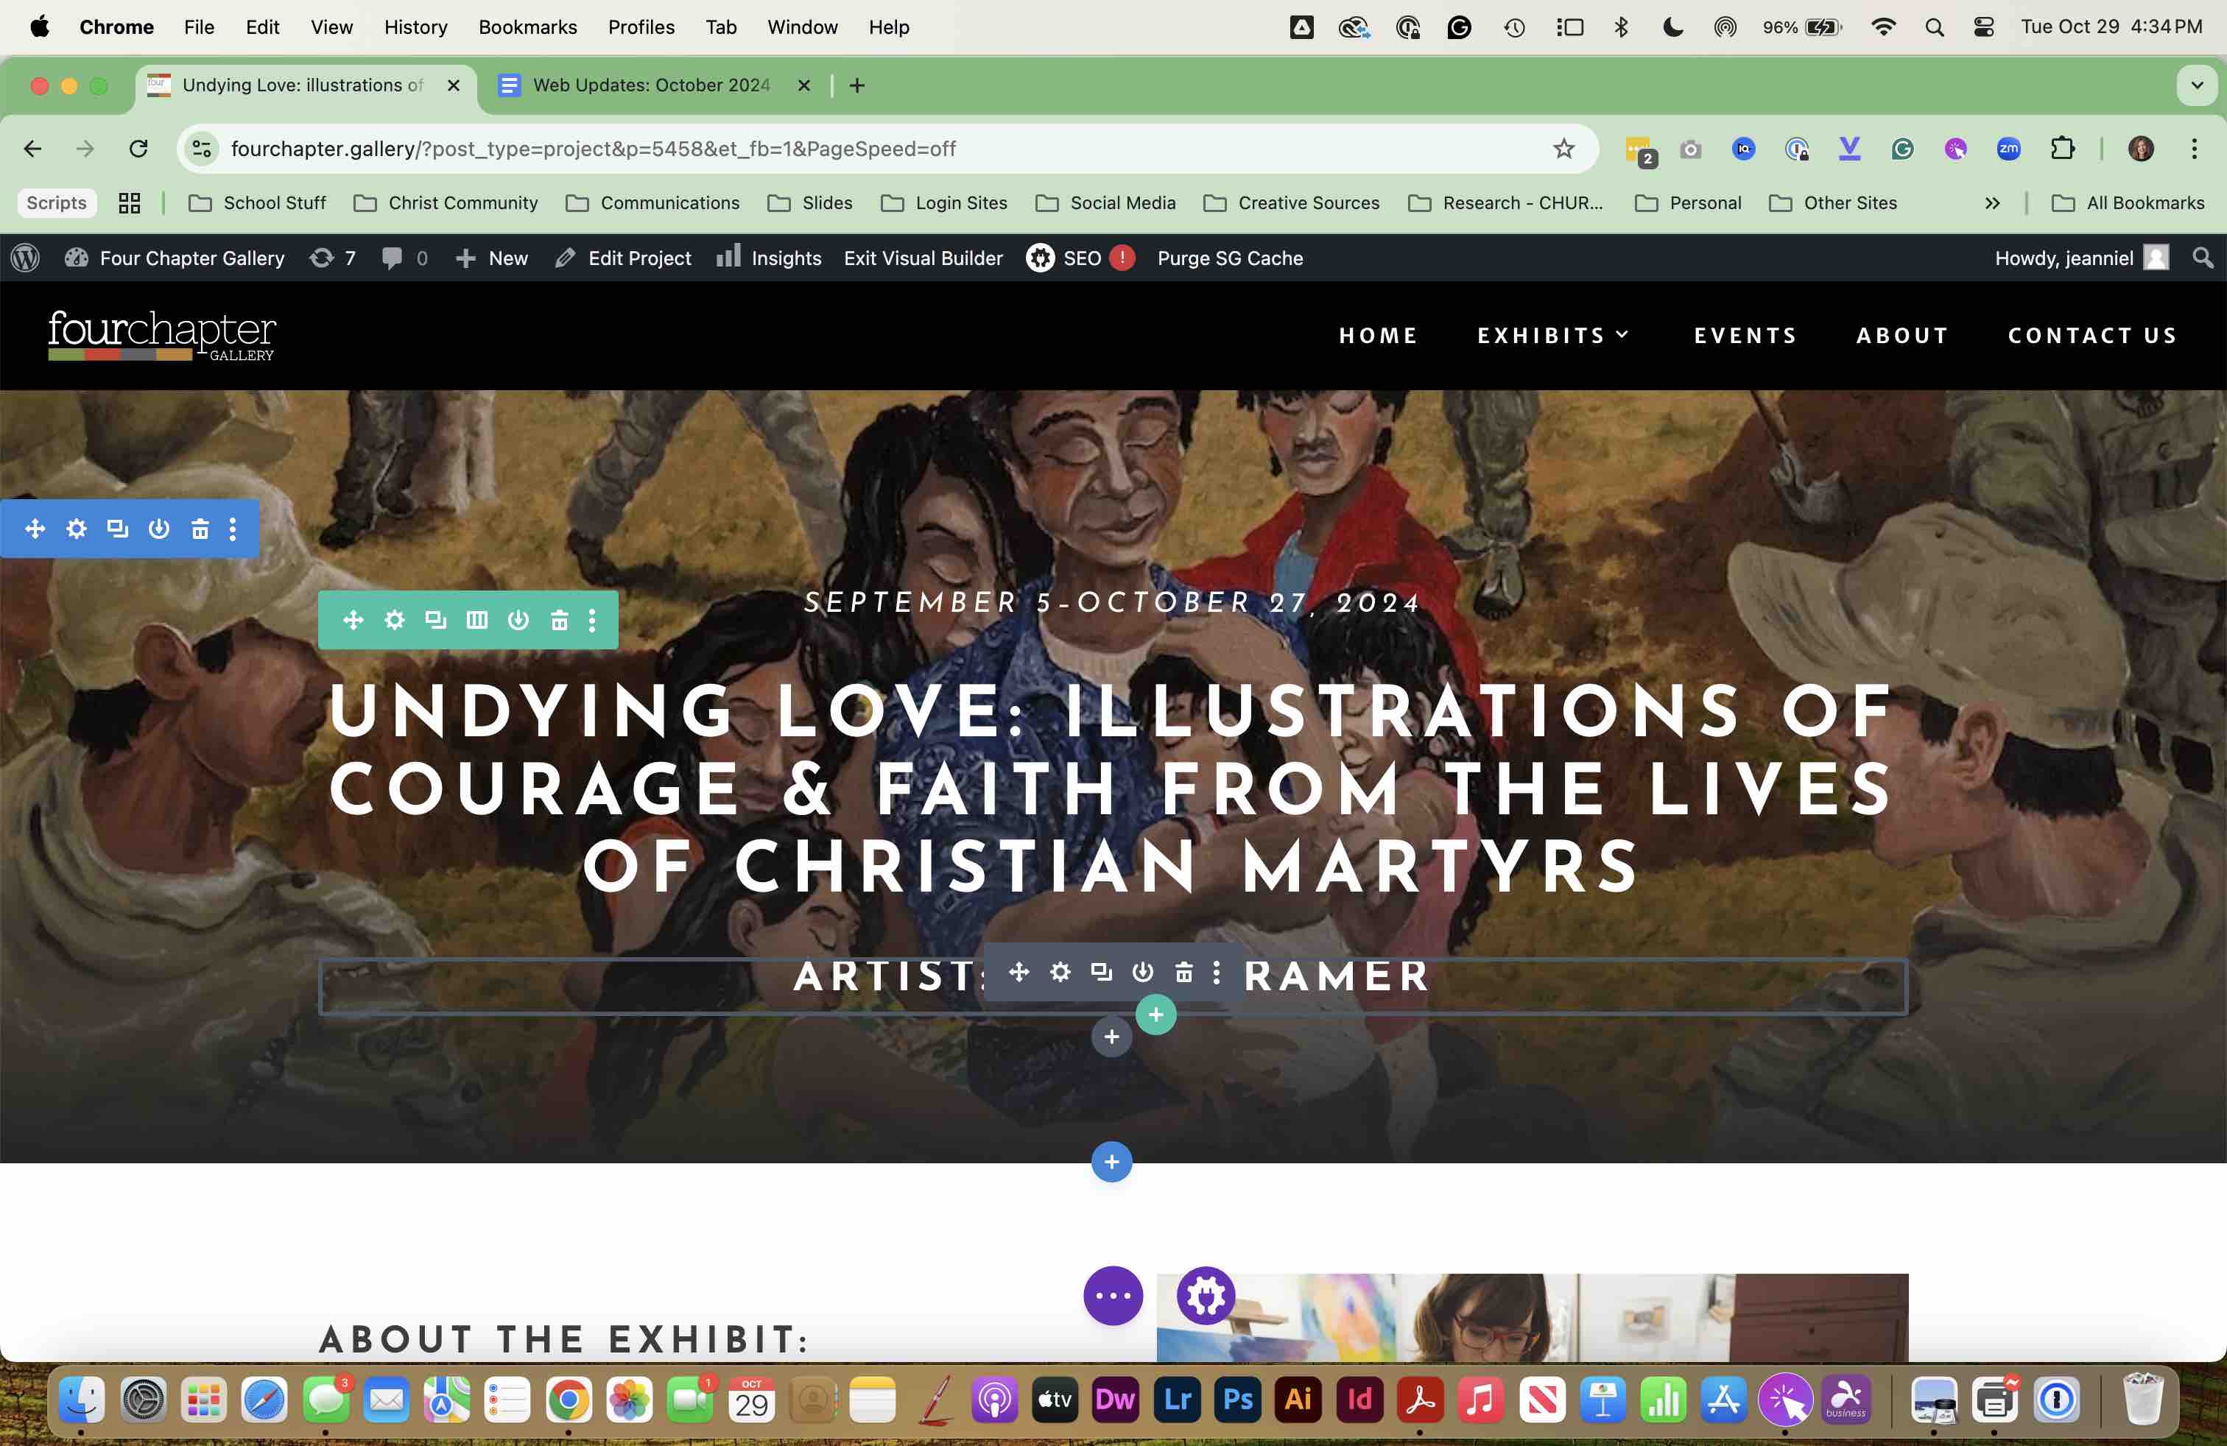Go to HOME in site navigation

[x=1379, y=335]
